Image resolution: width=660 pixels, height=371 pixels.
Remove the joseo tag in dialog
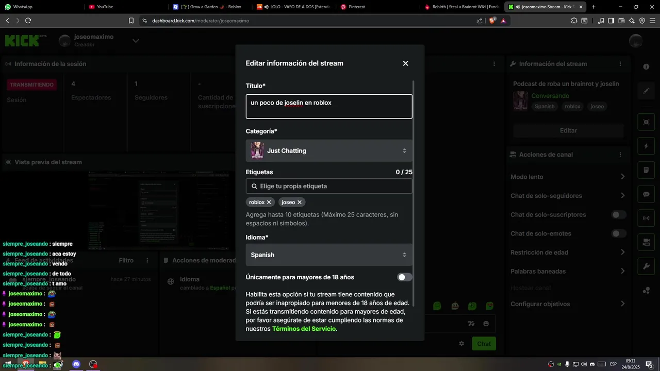[x=300, y=203]
